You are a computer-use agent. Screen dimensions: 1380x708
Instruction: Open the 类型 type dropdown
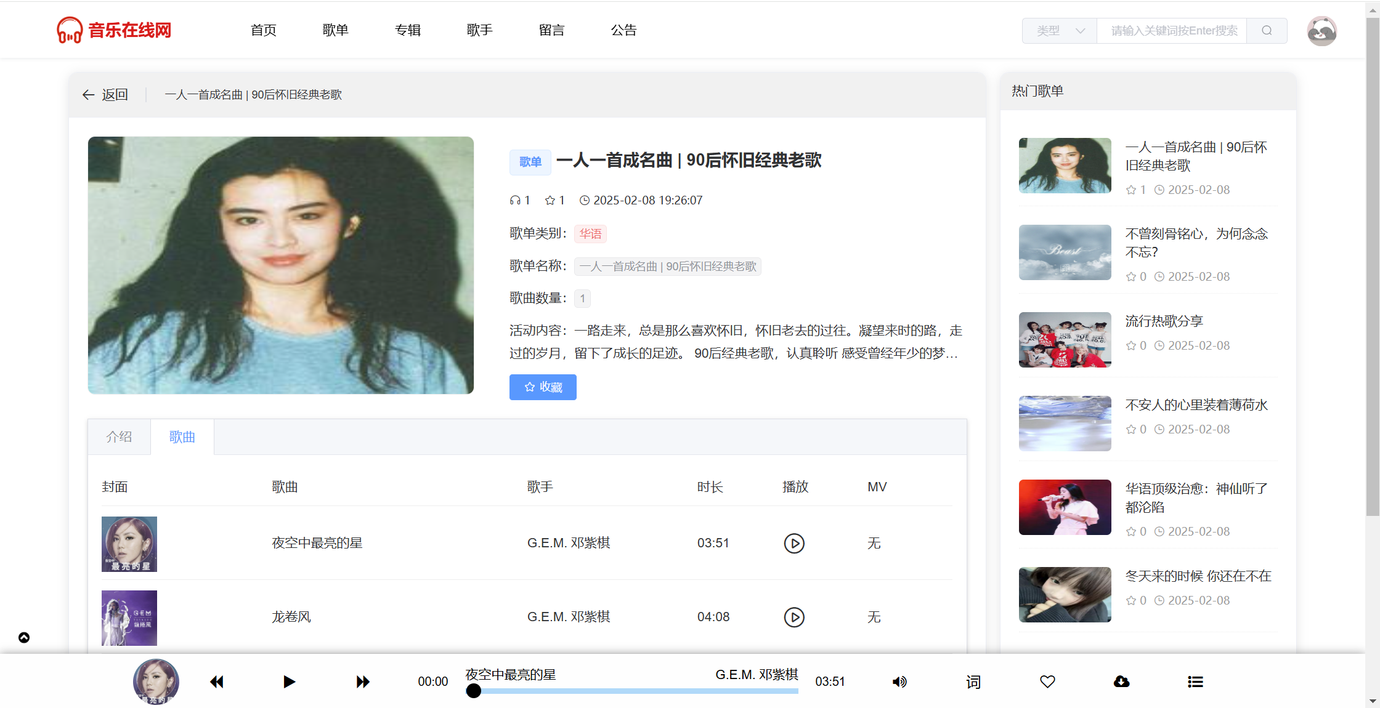1060,31
